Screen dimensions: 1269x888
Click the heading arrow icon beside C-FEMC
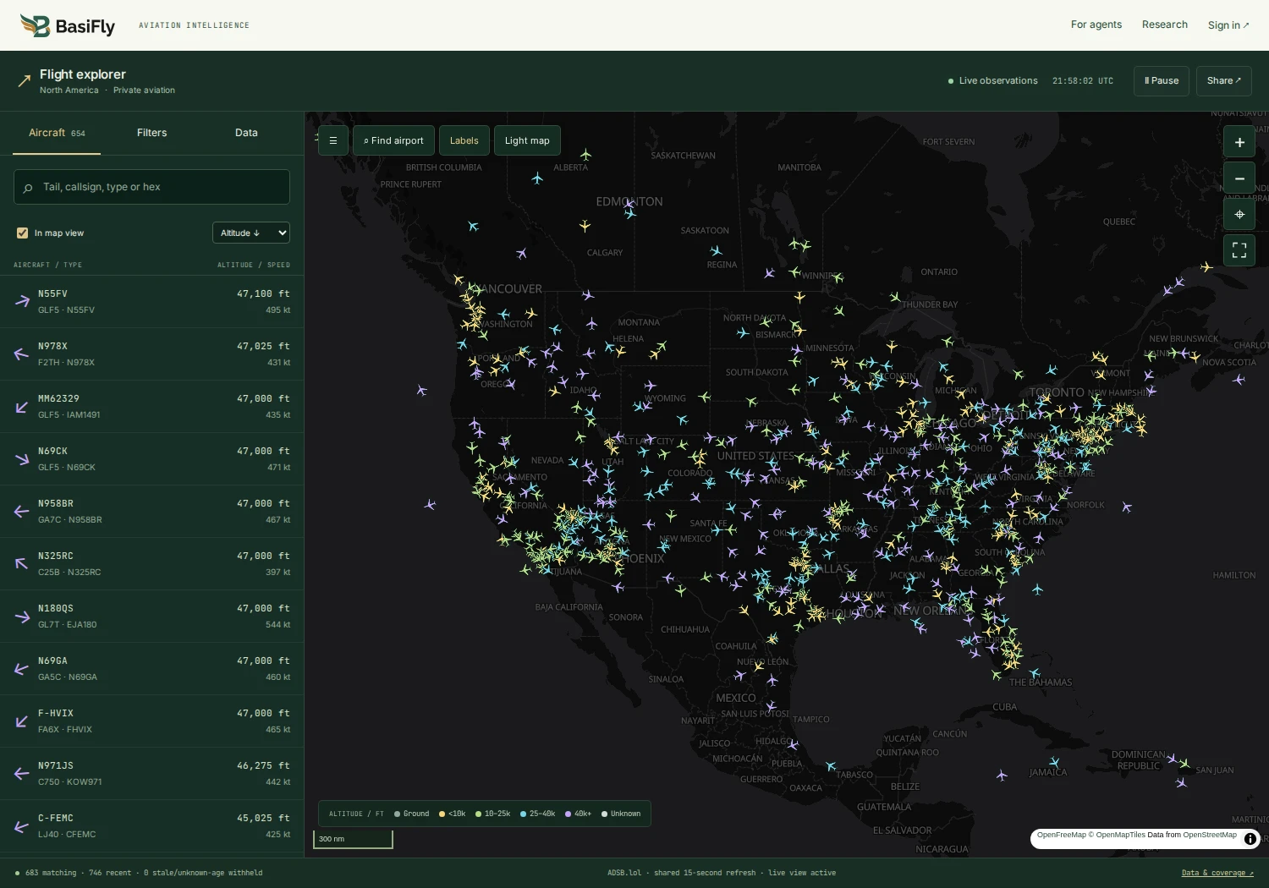pyautogui.click(x=22, y=825)
